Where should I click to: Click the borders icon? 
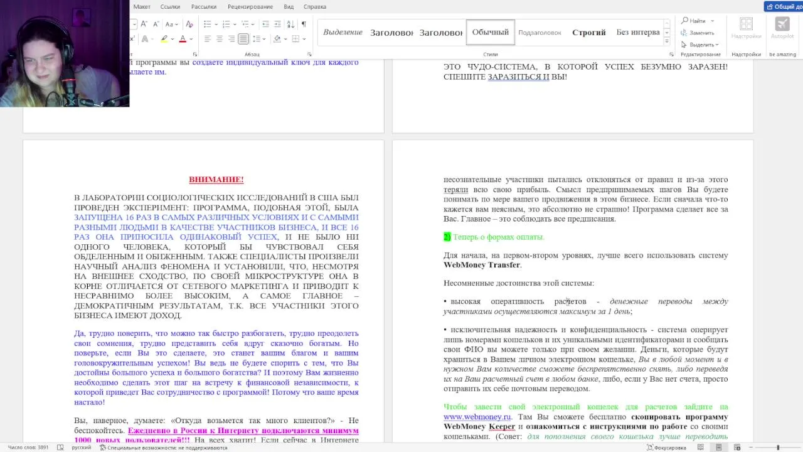295,39
